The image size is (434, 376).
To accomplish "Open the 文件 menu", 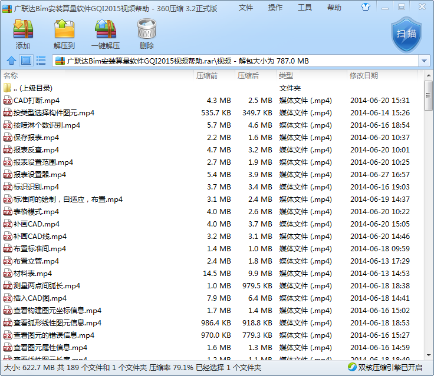I will click(x=246, y=8).
